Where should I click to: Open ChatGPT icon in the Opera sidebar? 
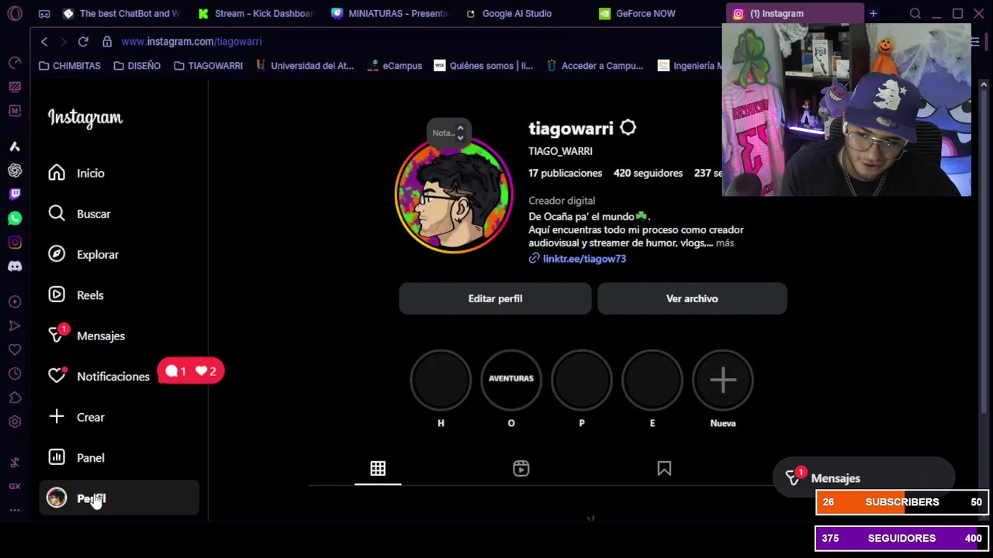(x=15, y=170)
